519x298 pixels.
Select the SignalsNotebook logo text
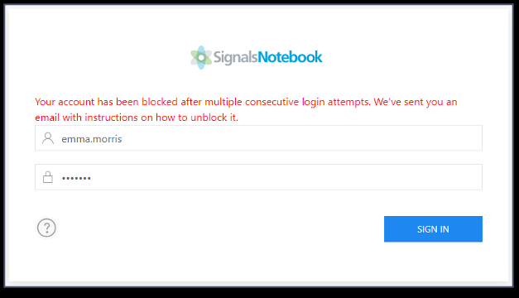[267, 57]
